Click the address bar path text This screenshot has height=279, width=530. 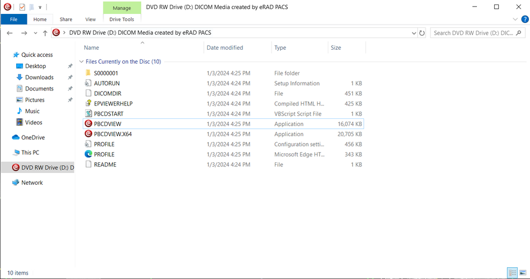[140, 33]
